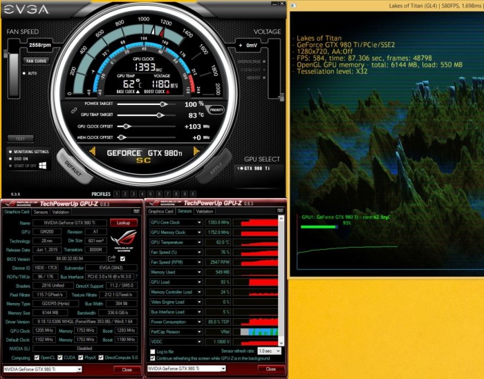The width and height of the screenshot is (484, 379).
Task: Select profile slot 9 in EVGA Precision
Action: pyautogui.click(x=185, y=194)
